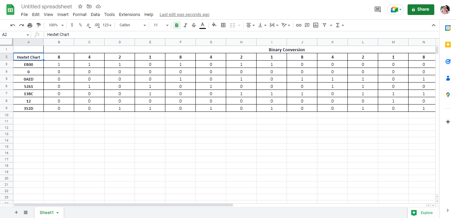
Task: Open the font size 11 dropdown
Action: 161,25
